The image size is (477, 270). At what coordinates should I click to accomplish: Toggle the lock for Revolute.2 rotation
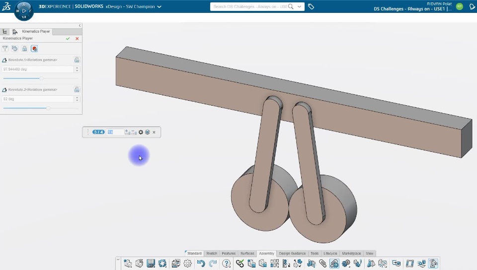(77, 90)
